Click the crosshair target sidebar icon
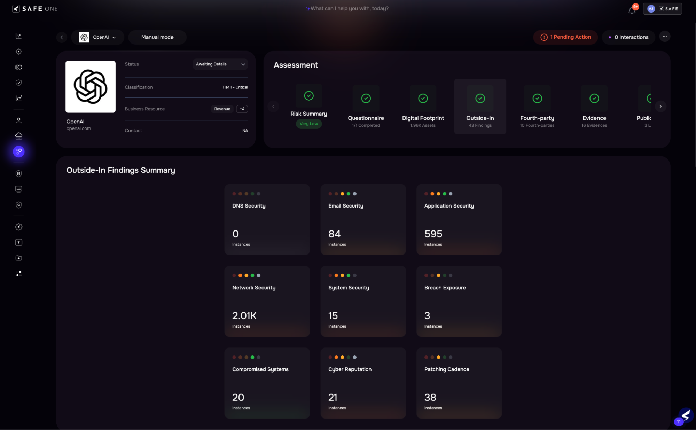 19,52
